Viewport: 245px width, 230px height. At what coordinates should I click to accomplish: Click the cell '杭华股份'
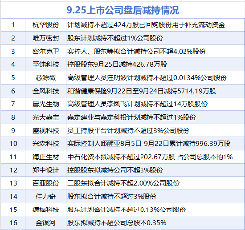(x=45, y=25)
